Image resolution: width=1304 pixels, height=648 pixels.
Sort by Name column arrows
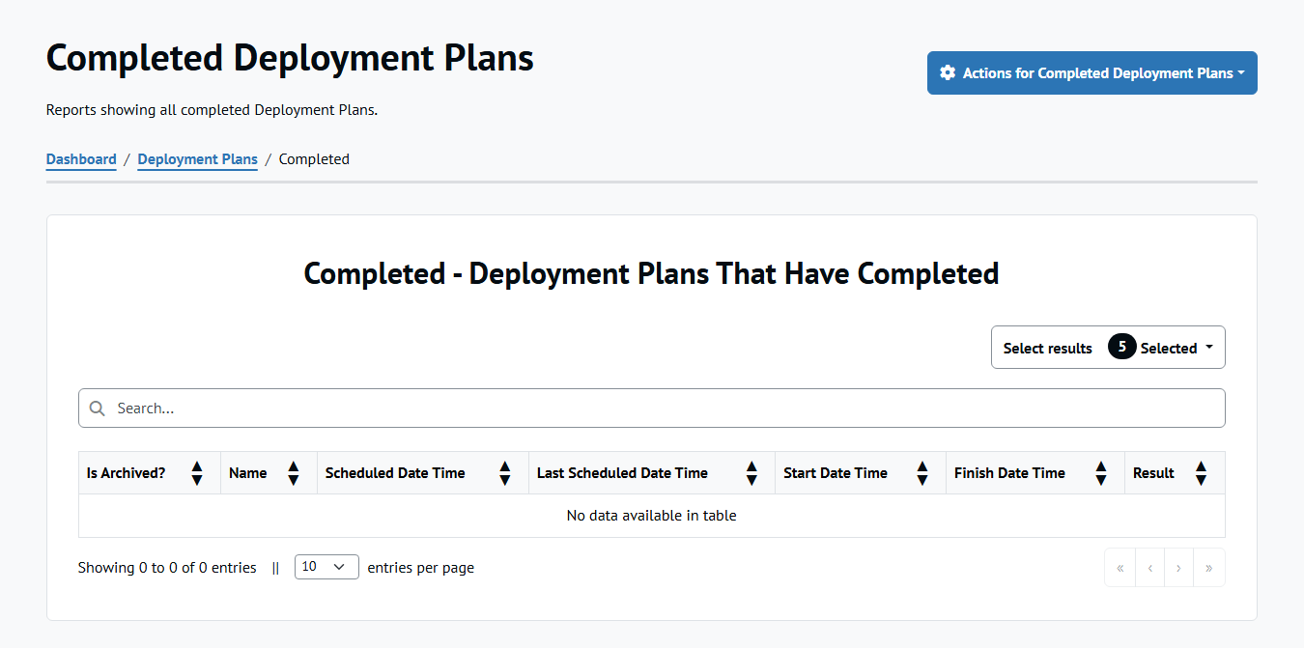point(294,473)
